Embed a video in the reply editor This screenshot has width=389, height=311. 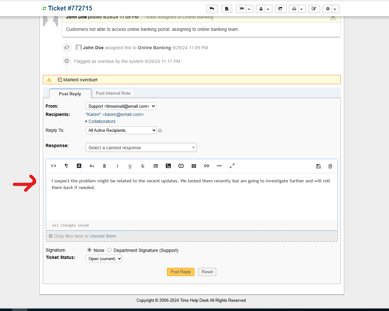tap(181, 166)
